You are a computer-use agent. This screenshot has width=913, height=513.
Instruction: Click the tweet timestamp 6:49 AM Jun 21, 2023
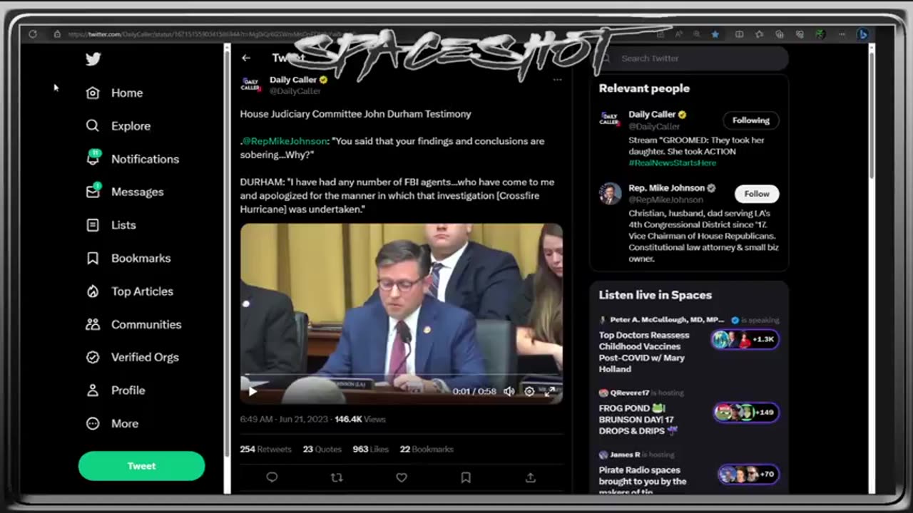pyautogui.click(x=283, y=419)
